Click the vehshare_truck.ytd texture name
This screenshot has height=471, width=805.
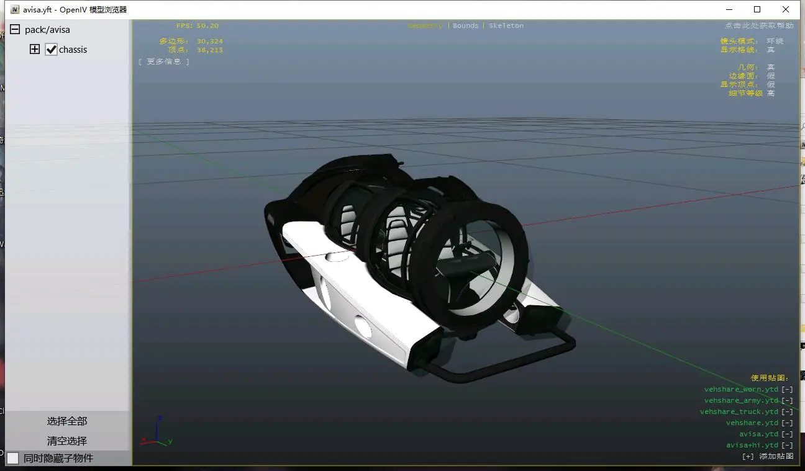coord(739,412)
